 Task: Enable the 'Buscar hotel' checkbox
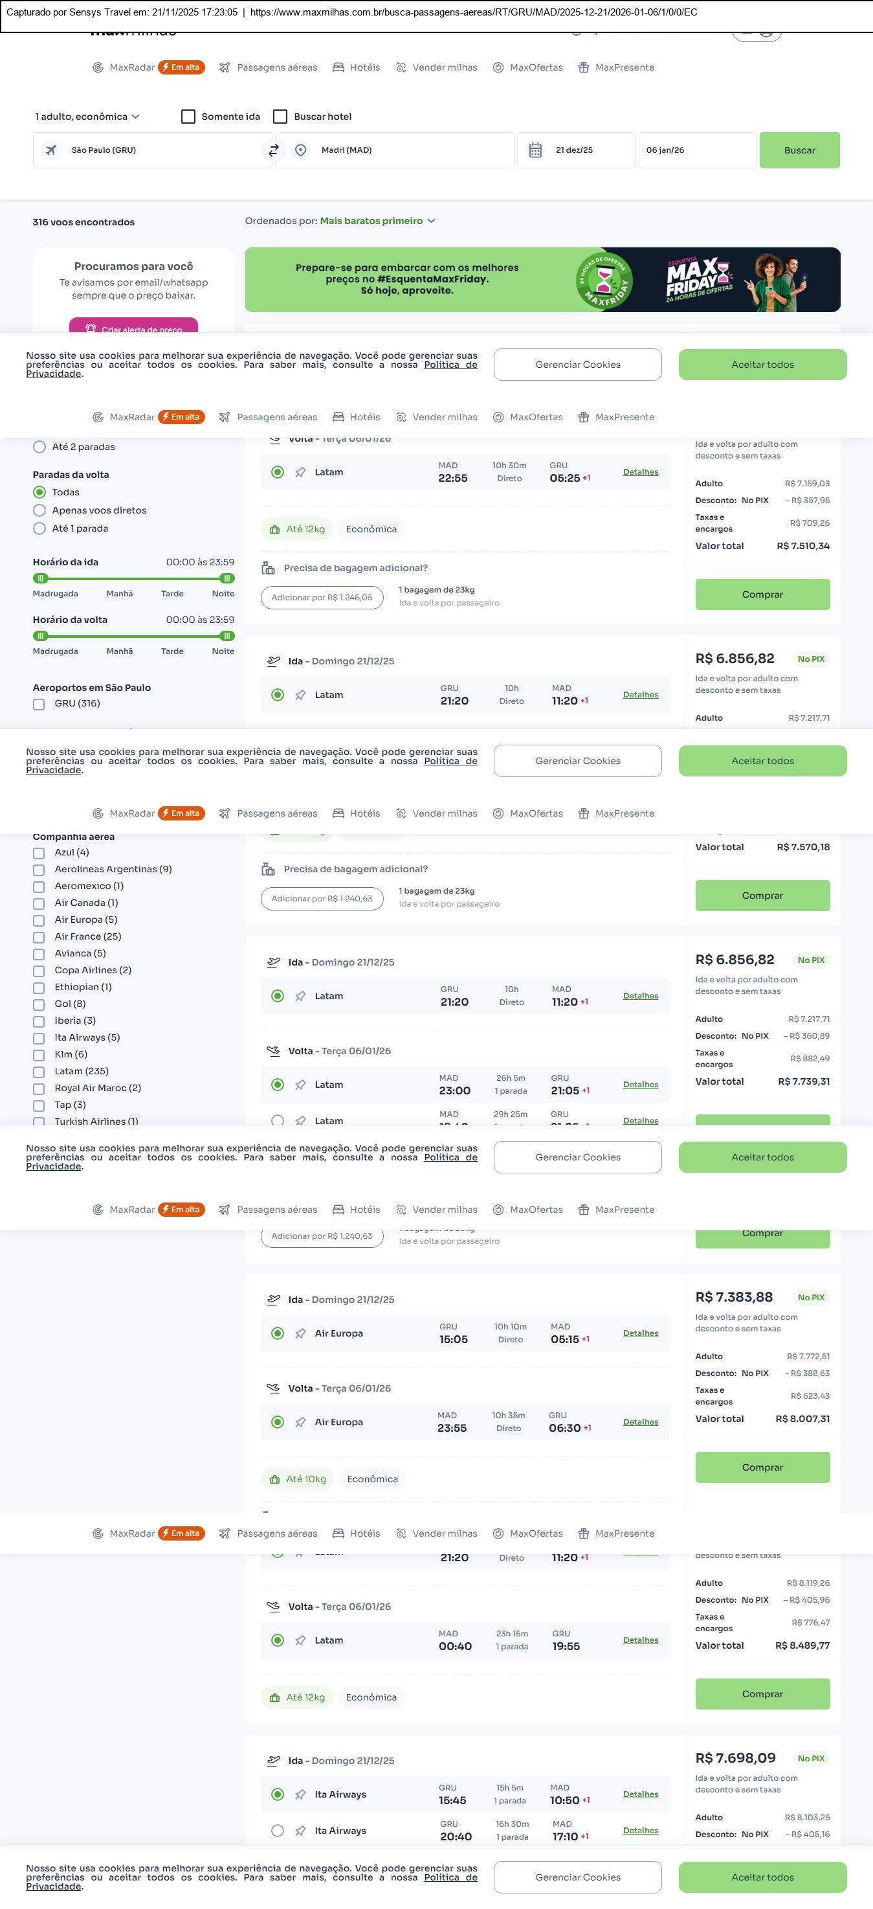coord(281,117)
